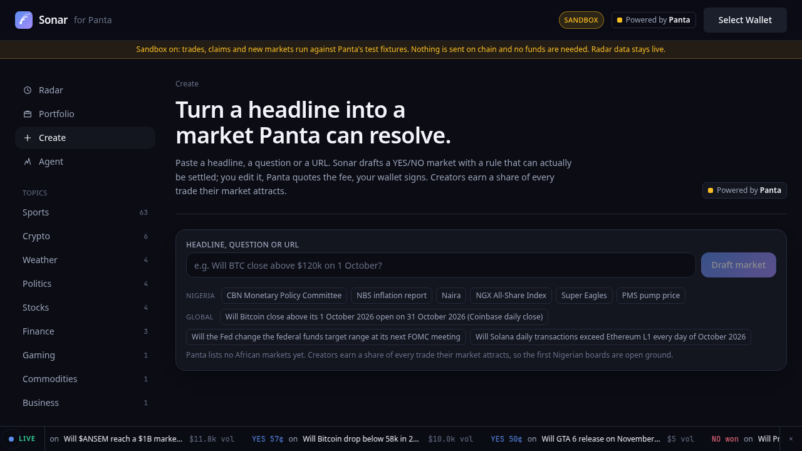The height and width of the screenshot is (451, 802).
Task: Click the NIGERIA row label
Action: (x=200, y=296)
